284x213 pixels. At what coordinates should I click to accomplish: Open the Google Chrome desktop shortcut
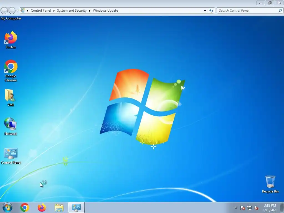point(11,71)
